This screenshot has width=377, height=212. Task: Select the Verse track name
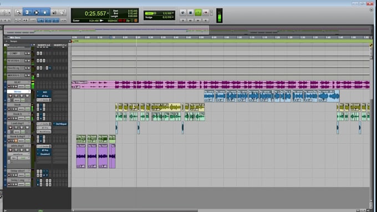pyautogui.click(x=18, y=91)
